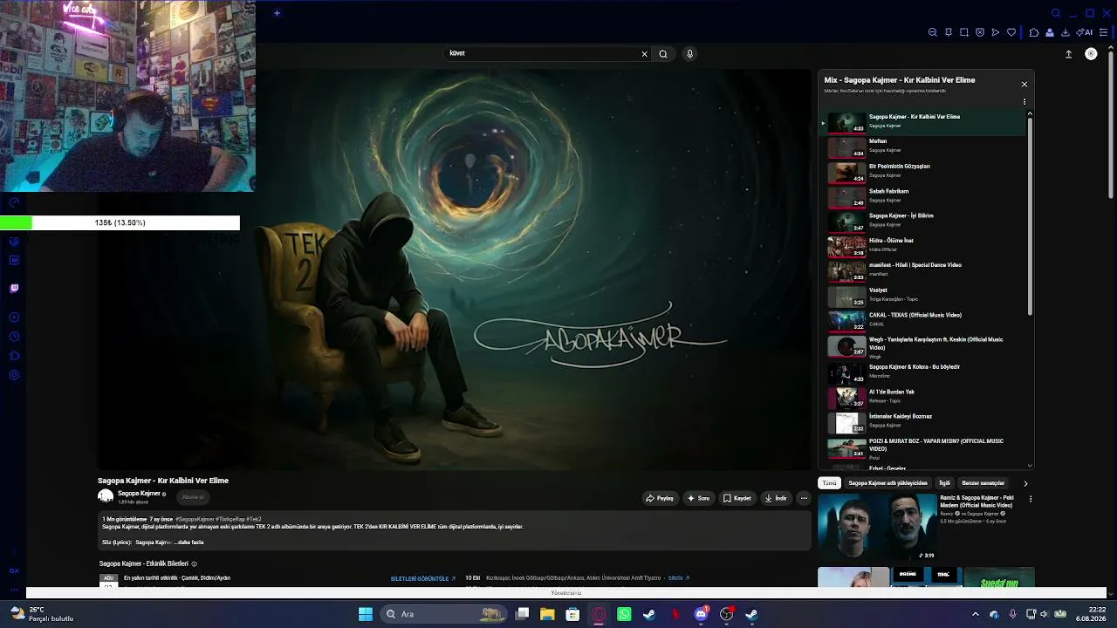
Task: Open the browser AI assistant
Action: point(1085,32)
